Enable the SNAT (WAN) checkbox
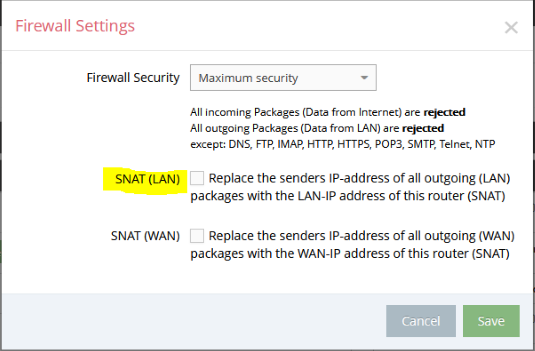Screen dimensions: 535x351 [x=197, y=236]
